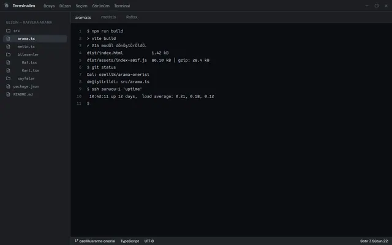Open the Görünüm menu
Screen dimensions: 392x245
click(x=100, y=6)
